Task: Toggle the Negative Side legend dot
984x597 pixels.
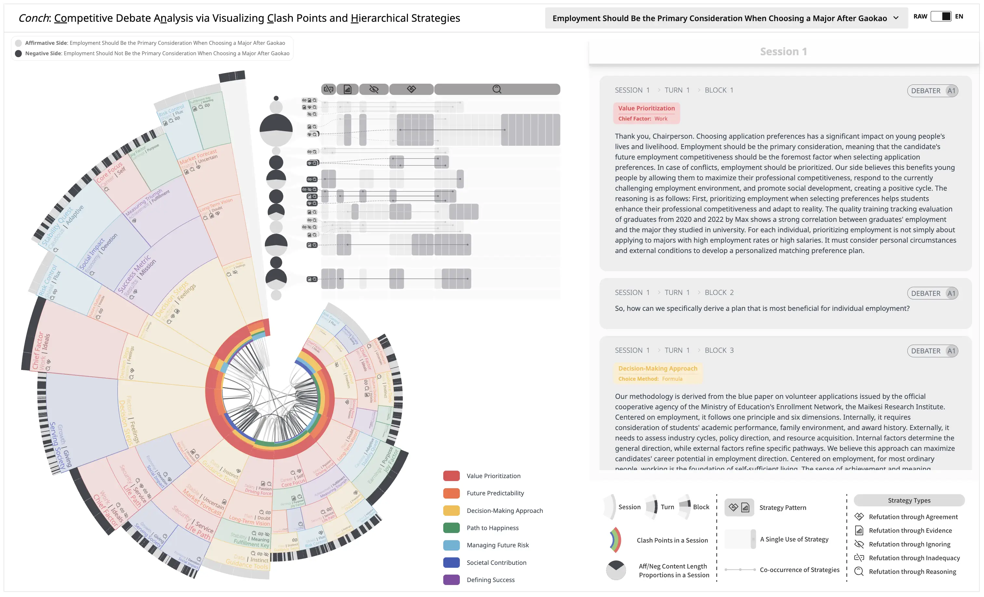Action: coord(19,54)
